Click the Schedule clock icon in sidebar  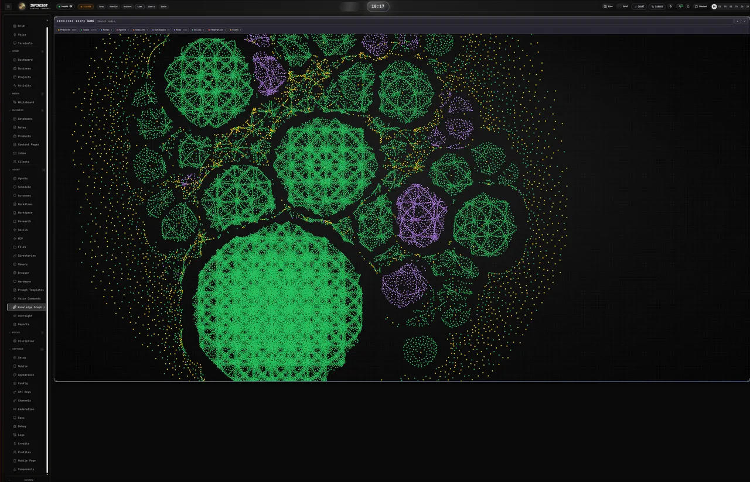pyautogui.click(x=14, y=187)
